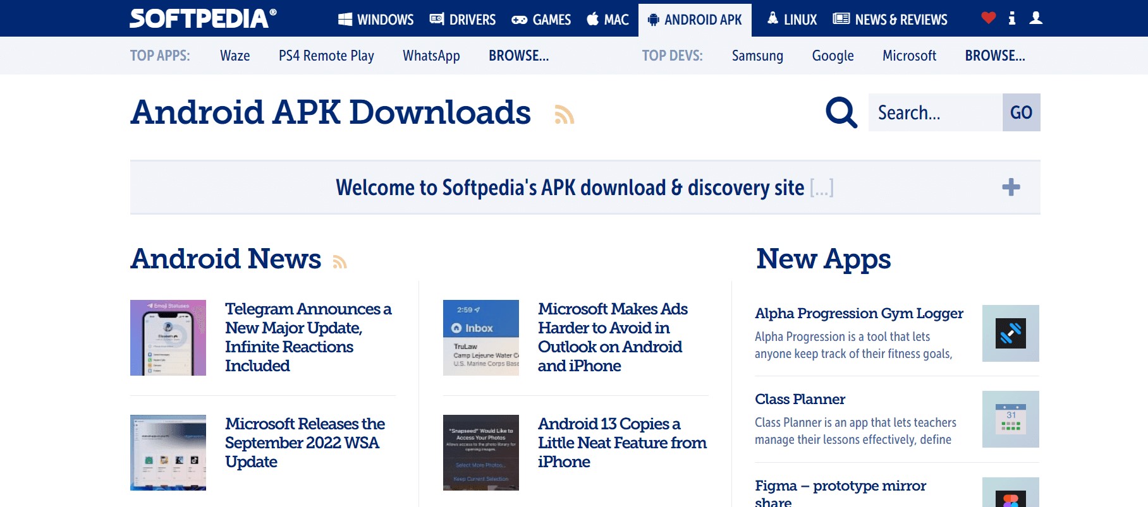Go to News & Reviews section
This screenshot has height=507, width=1148.
pos(890,20)
